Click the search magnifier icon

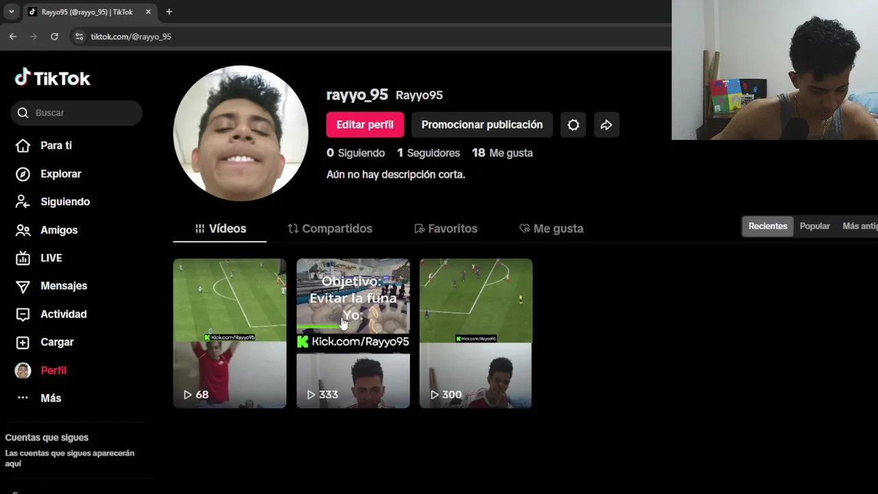(x=23, y=113)
